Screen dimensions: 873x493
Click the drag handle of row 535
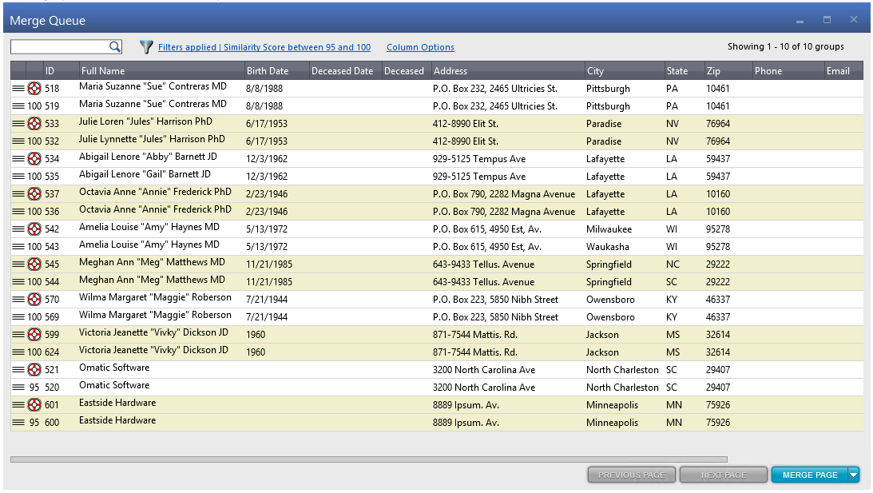(18, 176)
